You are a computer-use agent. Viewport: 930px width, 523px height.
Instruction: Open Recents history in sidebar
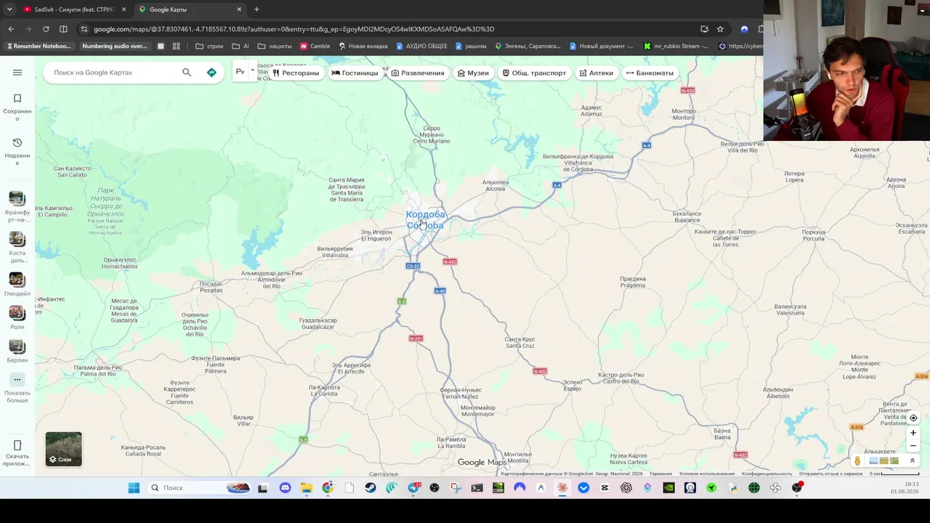pyautogui.click(x=17, y=151)
